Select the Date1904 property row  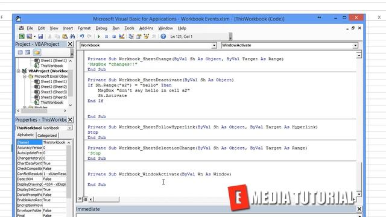click(42, 179)
